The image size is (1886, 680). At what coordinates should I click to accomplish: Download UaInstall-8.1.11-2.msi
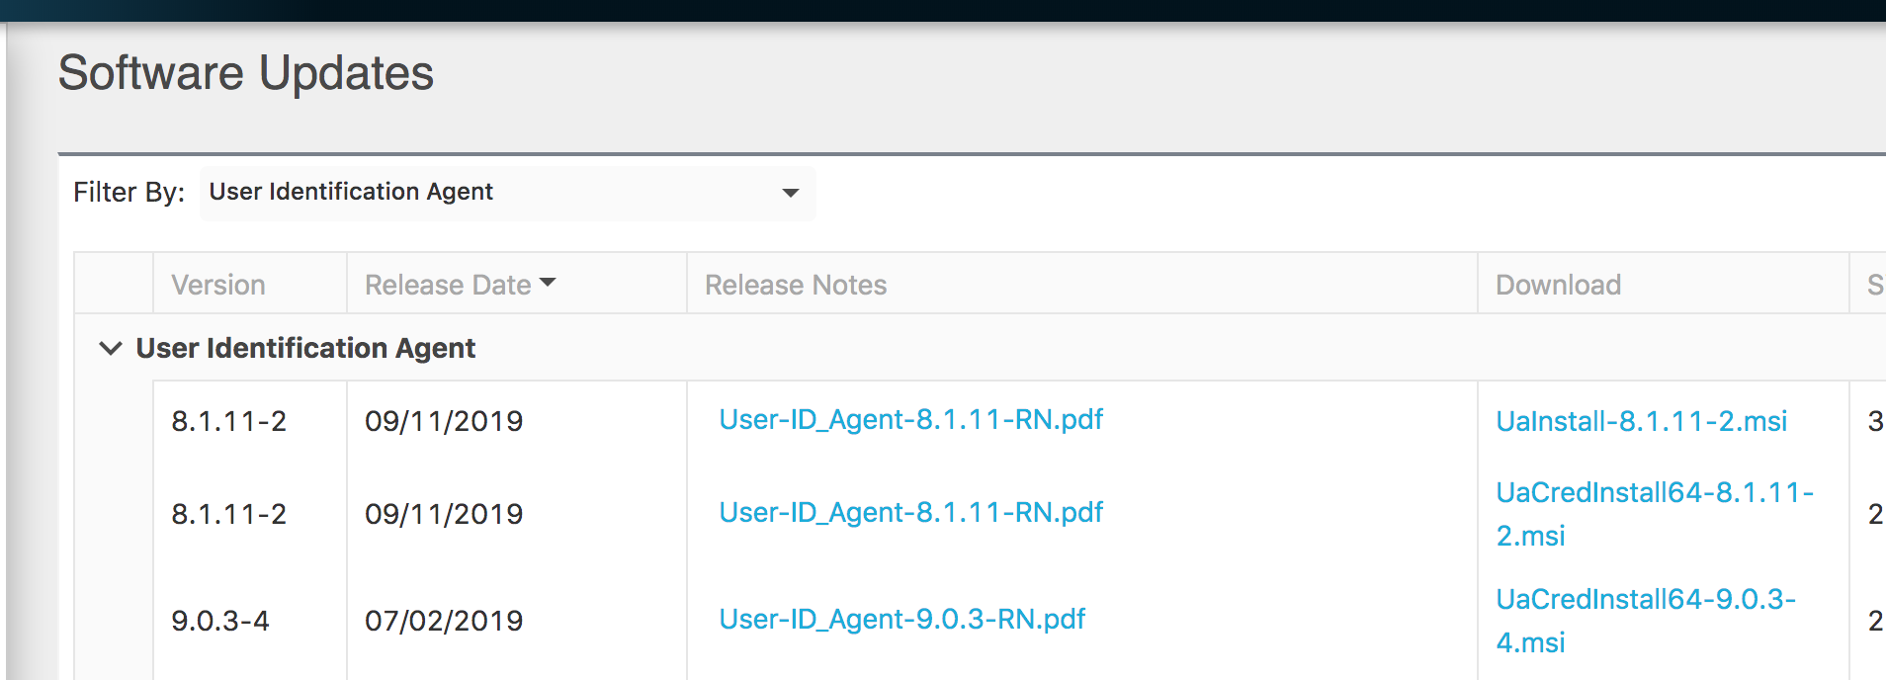tap(1641, 421)
